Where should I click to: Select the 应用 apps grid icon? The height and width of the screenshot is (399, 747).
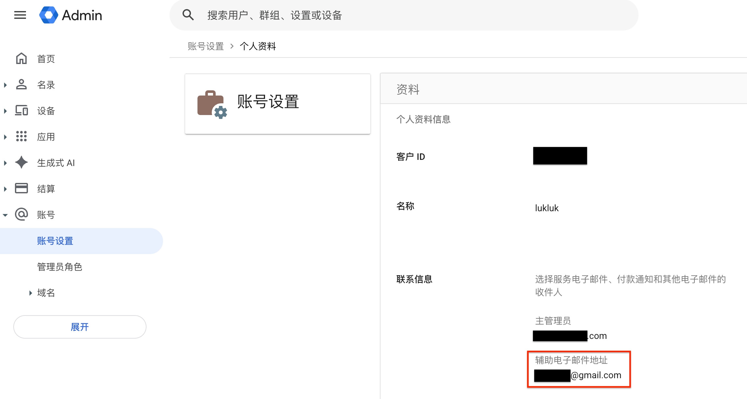21,136
